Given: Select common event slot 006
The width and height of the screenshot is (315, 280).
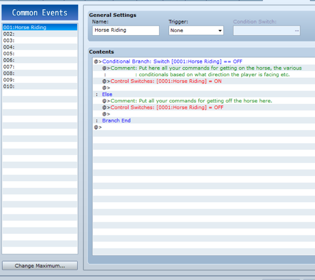Looking at the screenshot, I should tap(40, 60).
